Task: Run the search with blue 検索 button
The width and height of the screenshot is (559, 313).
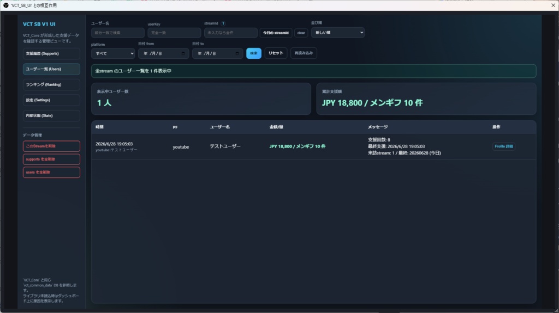Action: [x=254, y=53]
